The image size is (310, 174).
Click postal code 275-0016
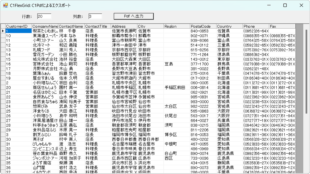pyautogui.click(x=203, y=73)
